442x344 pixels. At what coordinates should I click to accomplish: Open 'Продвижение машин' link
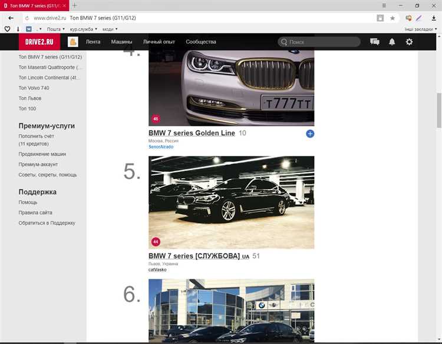point(42,154)
